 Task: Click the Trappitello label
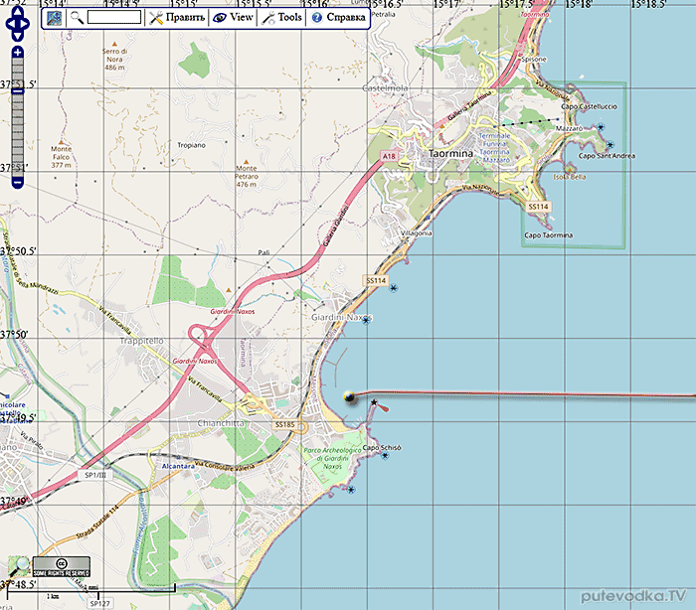click(142, 341)
